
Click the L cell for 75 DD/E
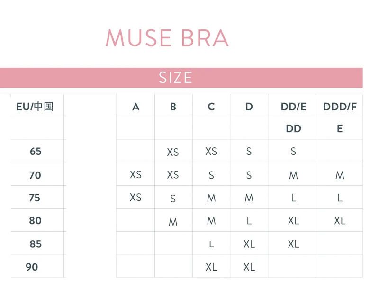(293, 198)
